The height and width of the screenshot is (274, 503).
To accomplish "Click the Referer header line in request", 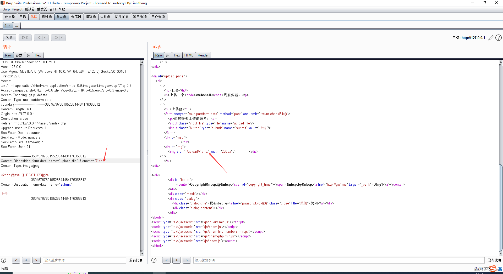I will 33,123.
